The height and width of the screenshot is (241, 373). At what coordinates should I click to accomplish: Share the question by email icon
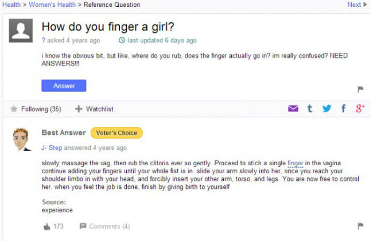[x=293, y=109]
